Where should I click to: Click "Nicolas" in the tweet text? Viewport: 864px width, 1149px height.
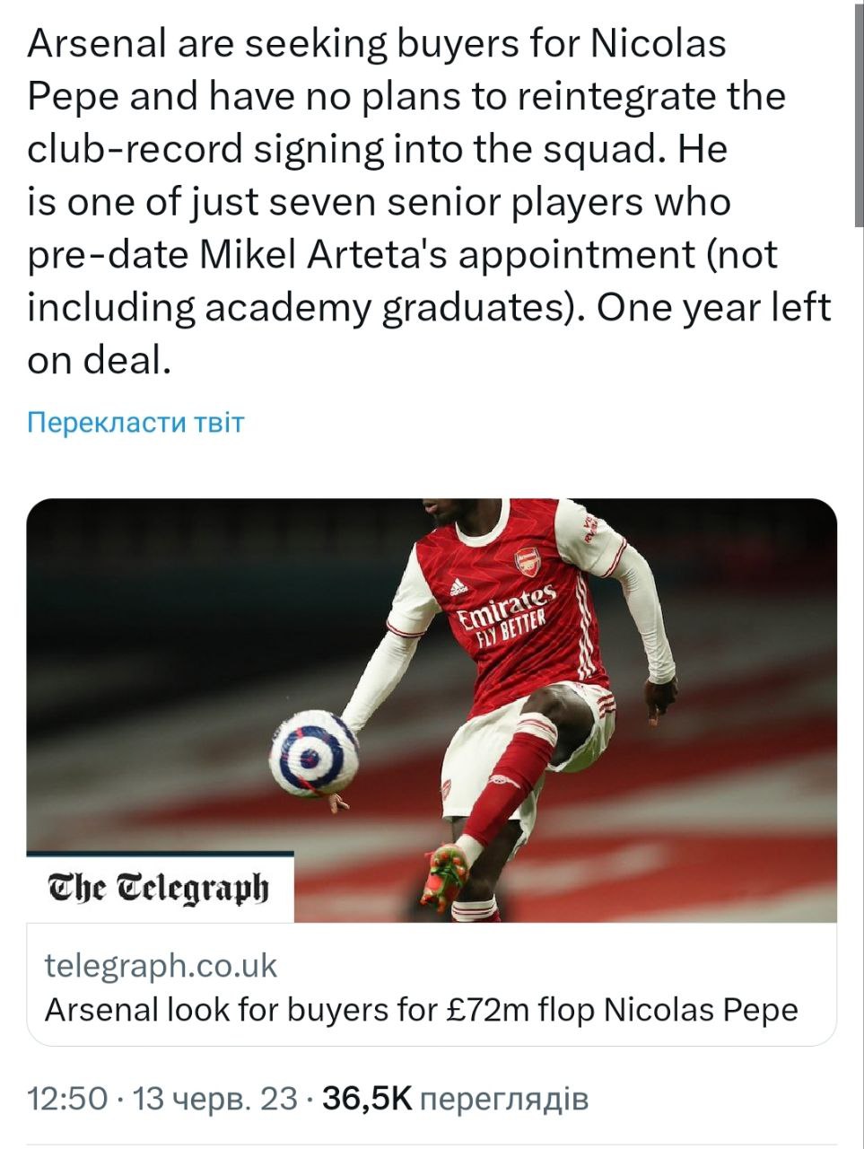tap(658, 43)
